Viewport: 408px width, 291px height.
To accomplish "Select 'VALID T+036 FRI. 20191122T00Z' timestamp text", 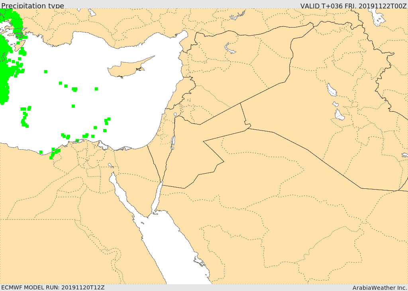I will tap(353, 6).
